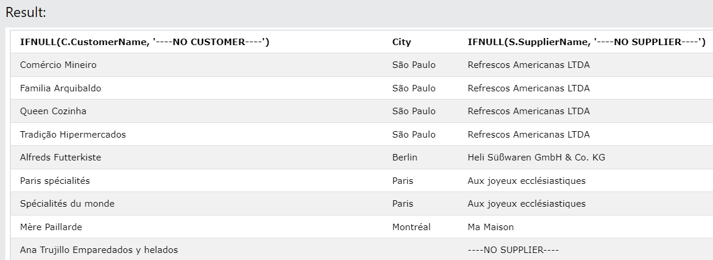
Task: Click São Paulo in the Comércio Mineiro row
Action: click(414, 65)
